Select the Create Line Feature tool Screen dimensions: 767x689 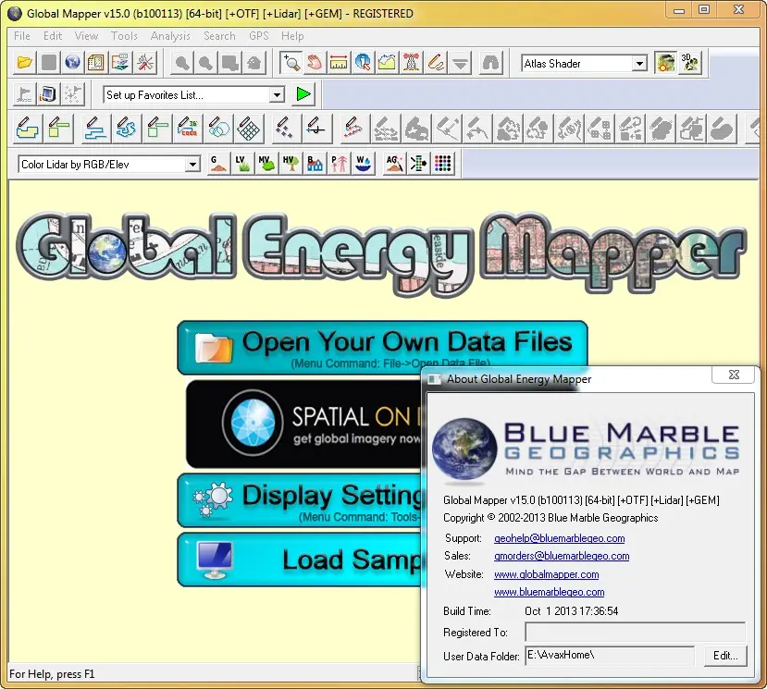95,129
